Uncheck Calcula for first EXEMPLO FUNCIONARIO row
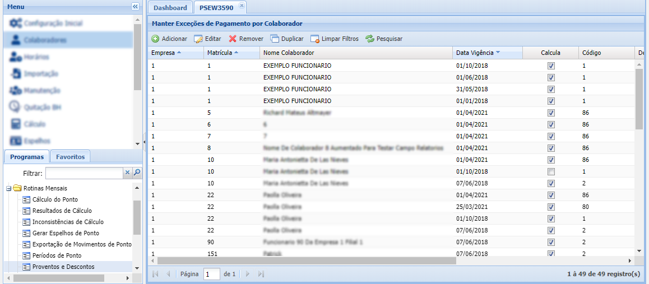This screenshot has width=649, height=284. click(x=551, y=66)
